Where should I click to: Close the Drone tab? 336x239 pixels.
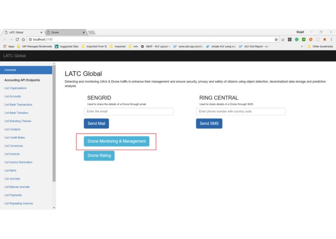tap(84, 32)
